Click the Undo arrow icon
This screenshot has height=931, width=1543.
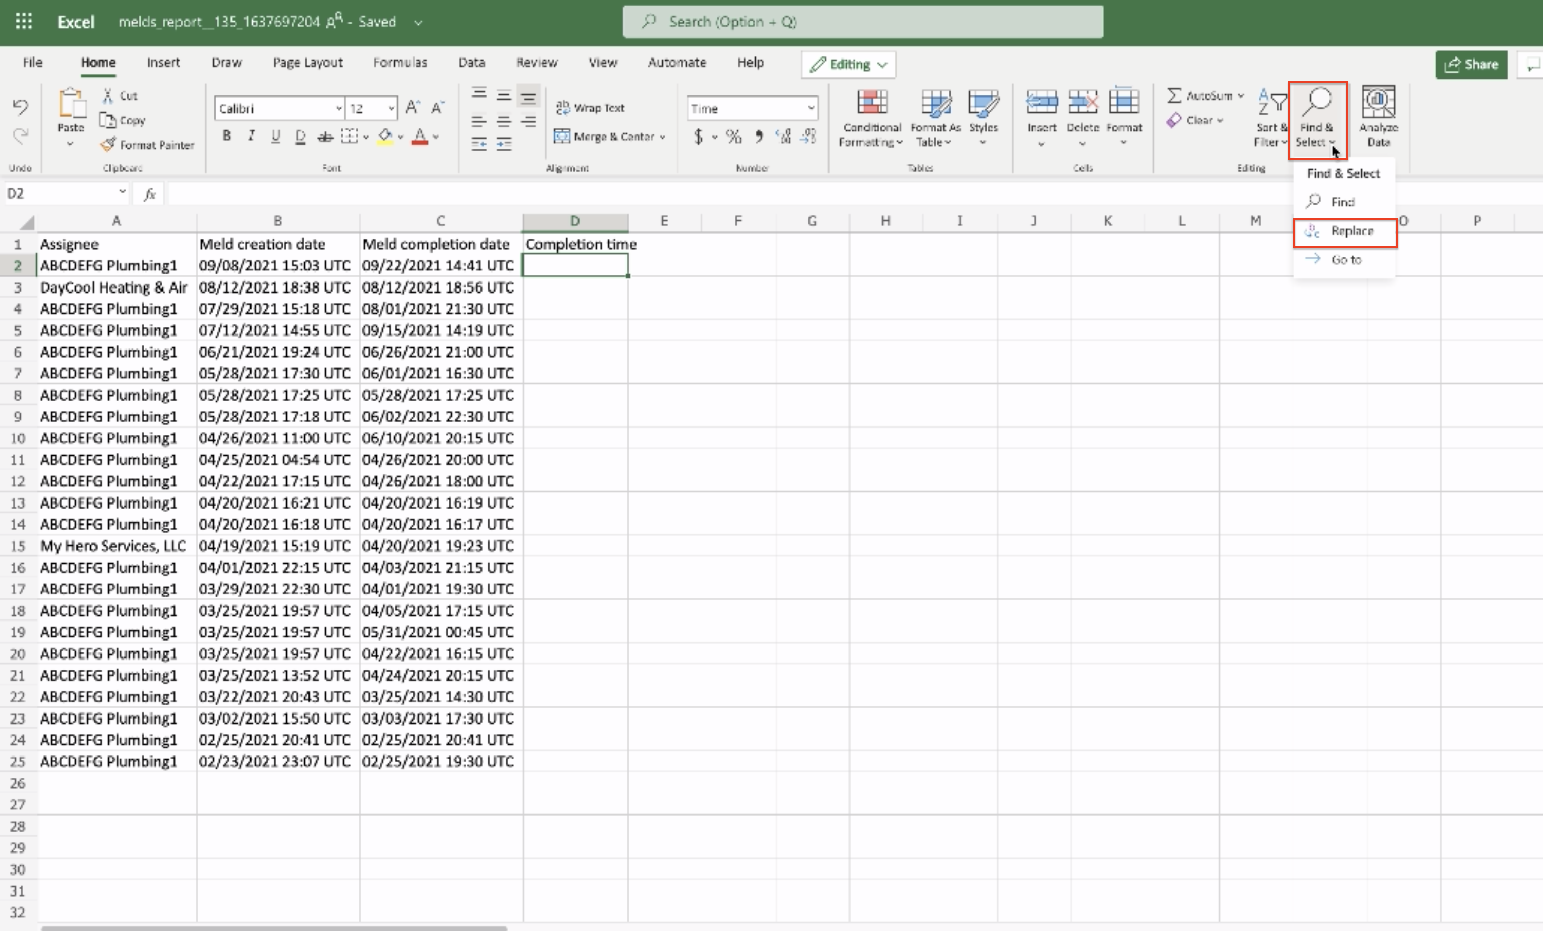click(20, 107)
